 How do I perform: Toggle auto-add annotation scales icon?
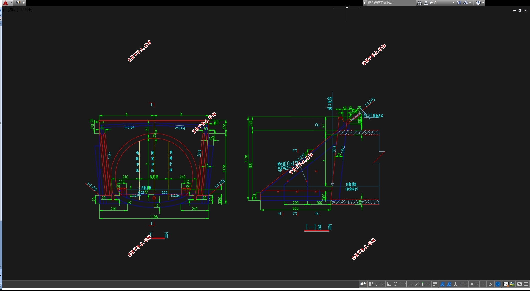[x=449, y=284]
